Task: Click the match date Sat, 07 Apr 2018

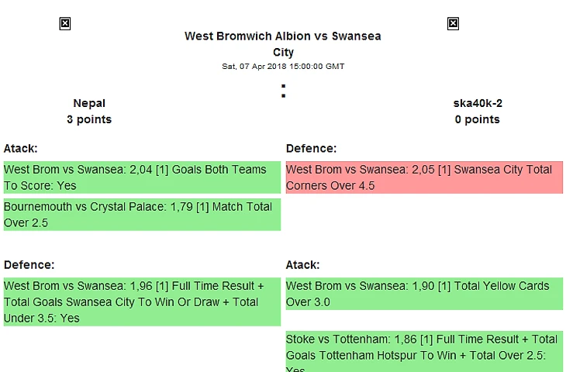Action: click(x=283, y=67)
